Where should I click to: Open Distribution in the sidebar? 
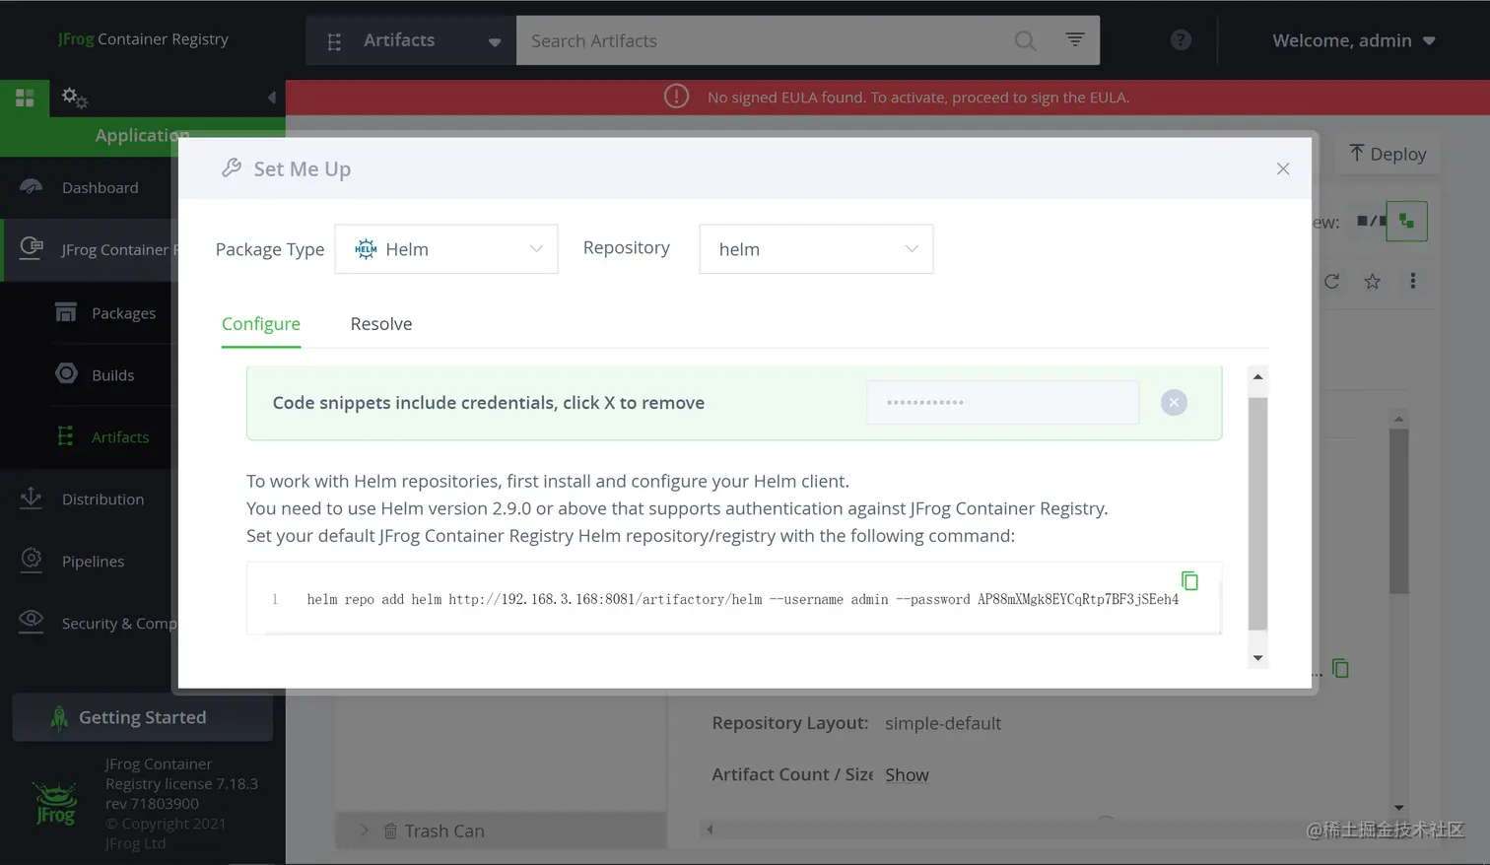click(x=102, y=499)
